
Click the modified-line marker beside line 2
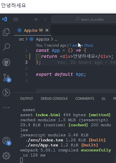click(30, 56)
